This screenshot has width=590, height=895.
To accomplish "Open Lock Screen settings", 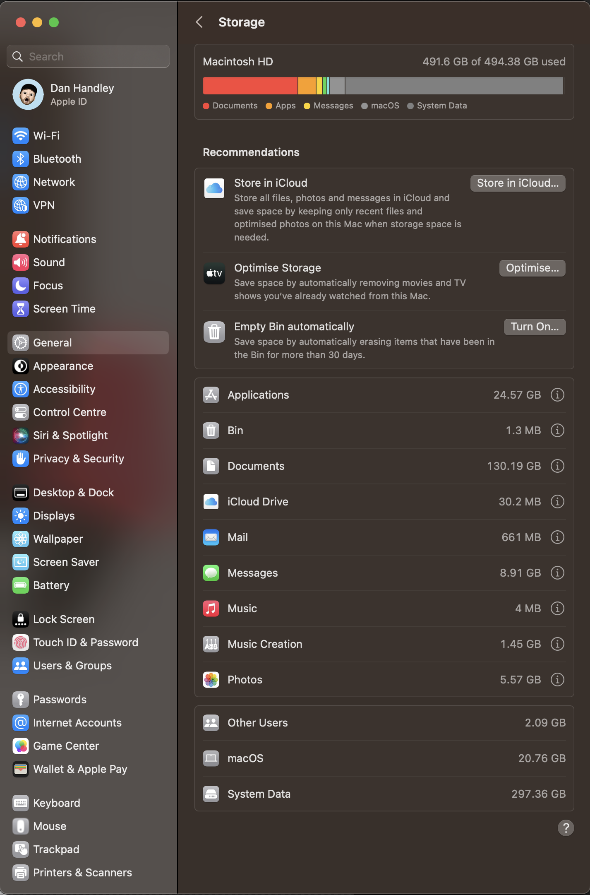I will 88,619.
